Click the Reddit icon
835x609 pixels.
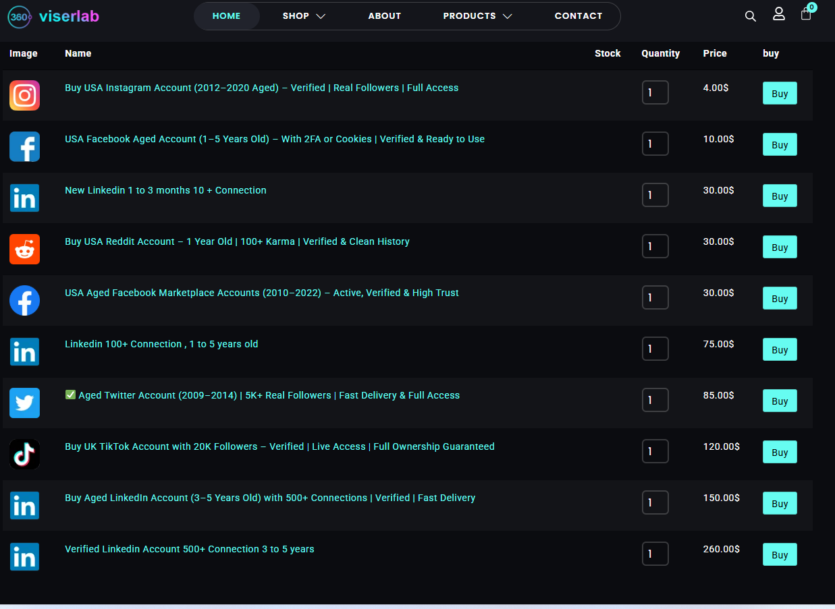25,249
